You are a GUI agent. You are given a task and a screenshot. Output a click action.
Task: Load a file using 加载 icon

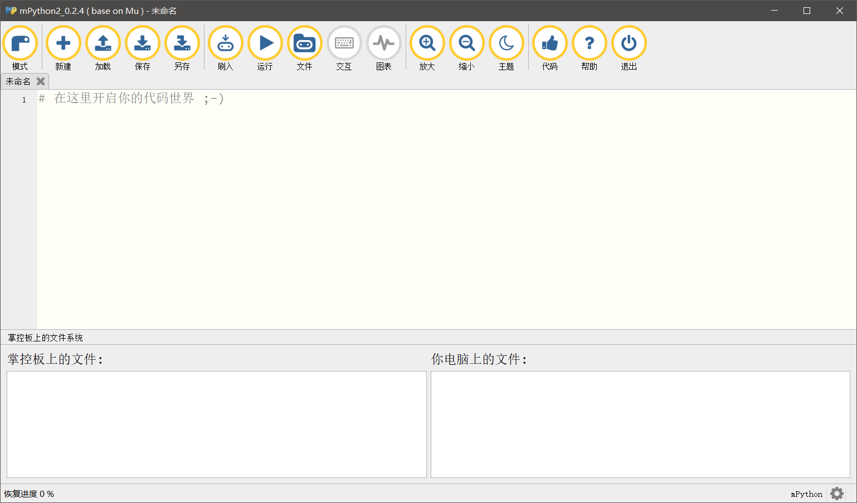point(103,43)
